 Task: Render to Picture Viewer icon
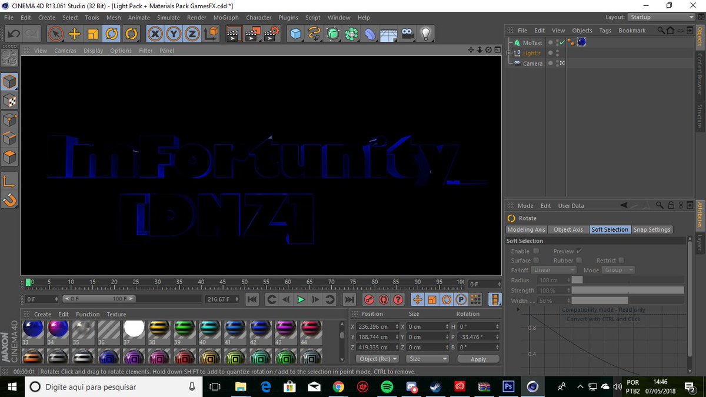click(x=253, y=34)
